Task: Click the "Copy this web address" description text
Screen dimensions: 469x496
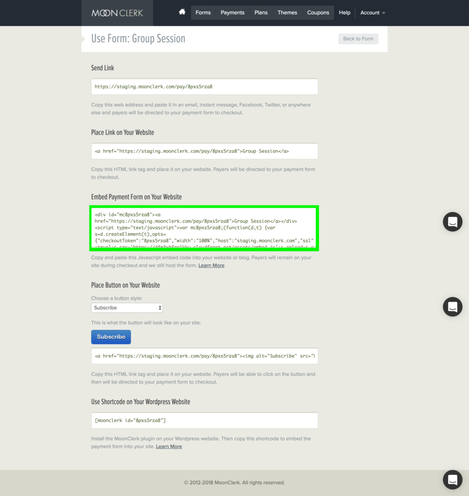Action: (201, 109)
